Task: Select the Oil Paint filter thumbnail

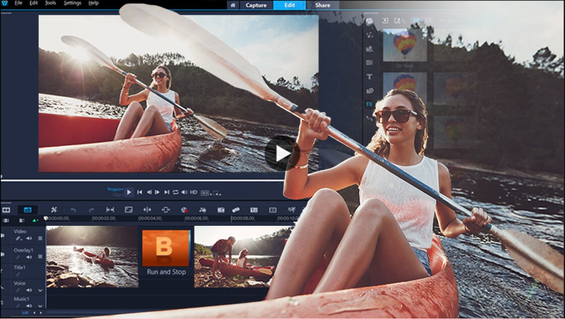Action: 405,45
